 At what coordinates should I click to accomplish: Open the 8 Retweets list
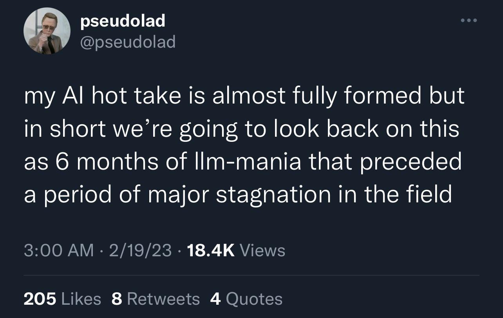coord(156,299)
